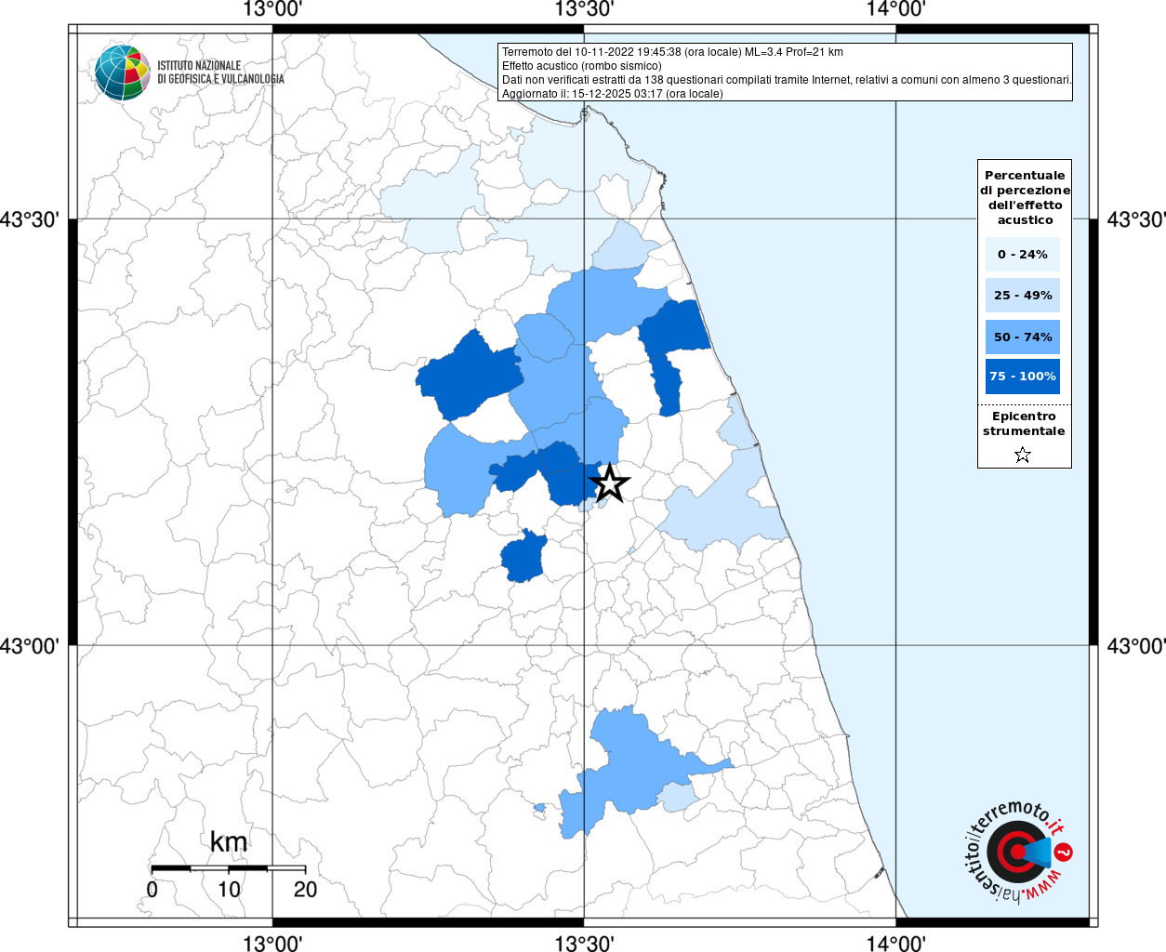This screenshot has width=1166, height=952.
Task: Click the '20' mark on the scale bar
Action: (x=305, y=890)
